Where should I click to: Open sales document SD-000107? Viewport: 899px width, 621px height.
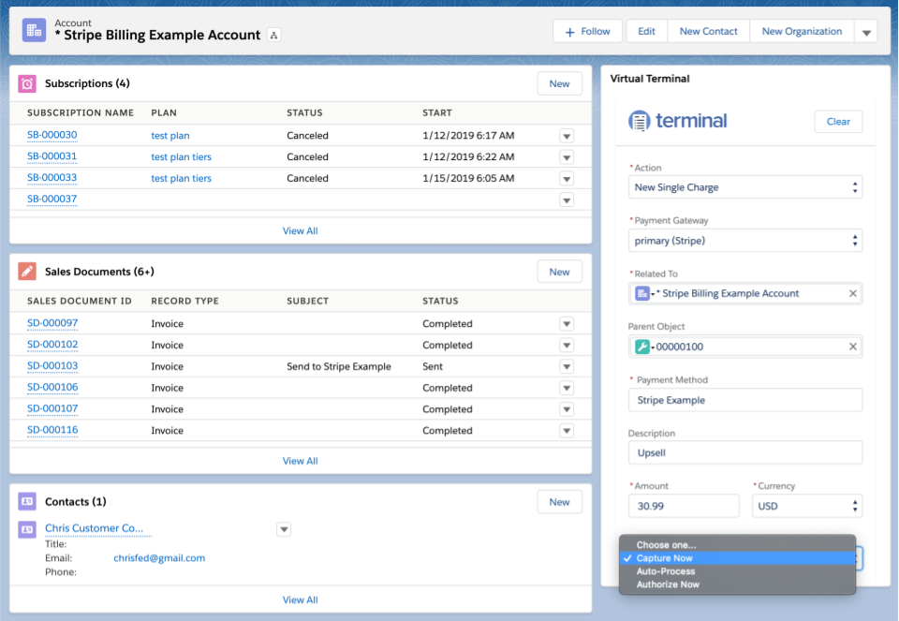coord(52,408)
